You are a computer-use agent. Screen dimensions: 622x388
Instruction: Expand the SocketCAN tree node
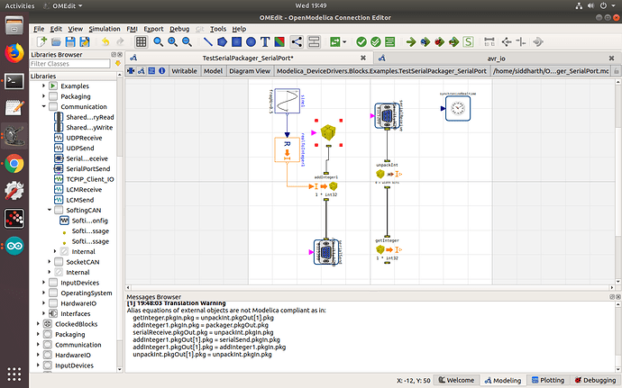[50, 261]
